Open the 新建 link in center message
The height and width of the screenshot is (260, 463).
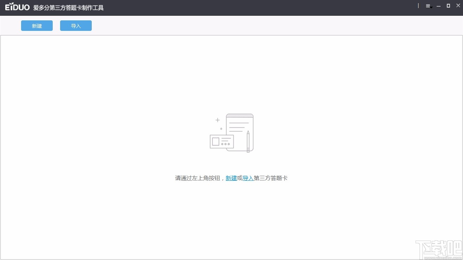[x=231, y=178]
